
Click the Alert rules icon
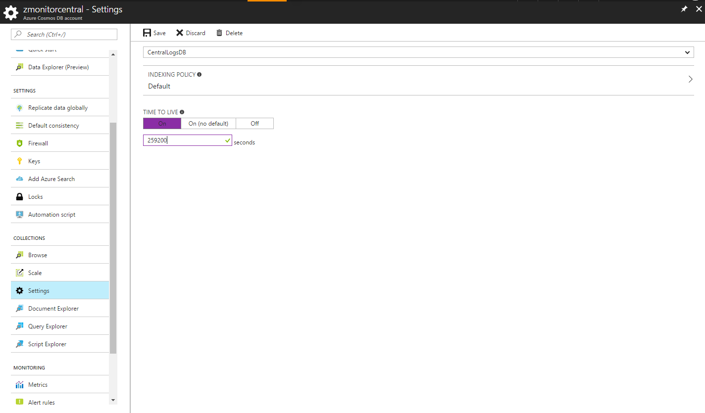(x=20, y=402)
